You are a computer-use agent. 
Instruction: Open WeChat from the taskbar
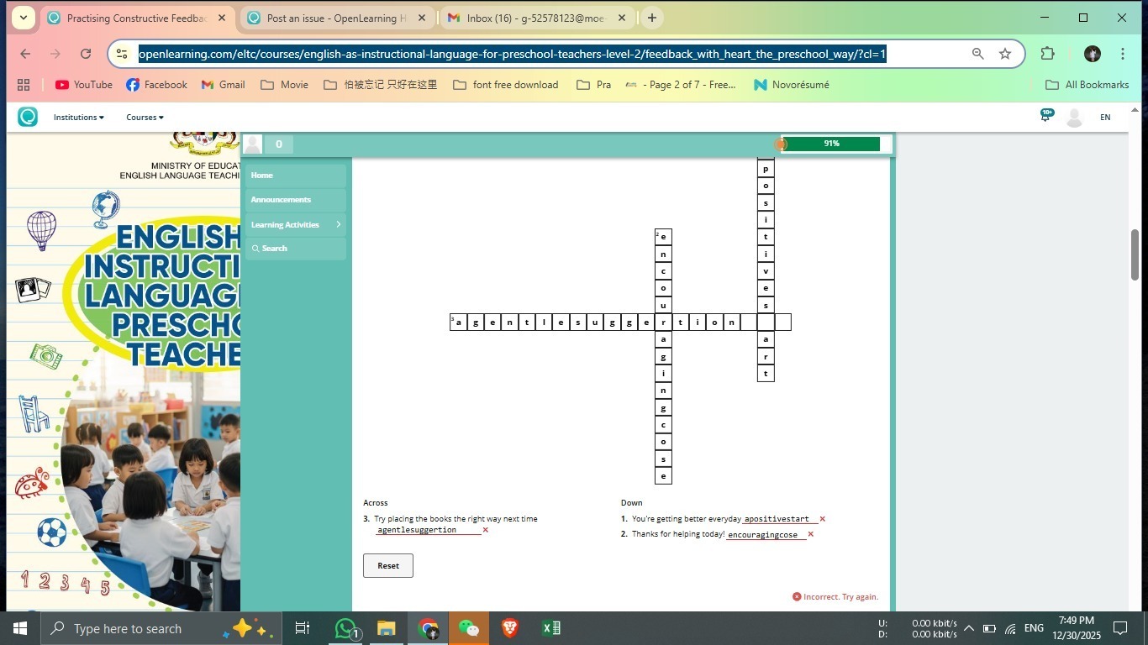468,628
